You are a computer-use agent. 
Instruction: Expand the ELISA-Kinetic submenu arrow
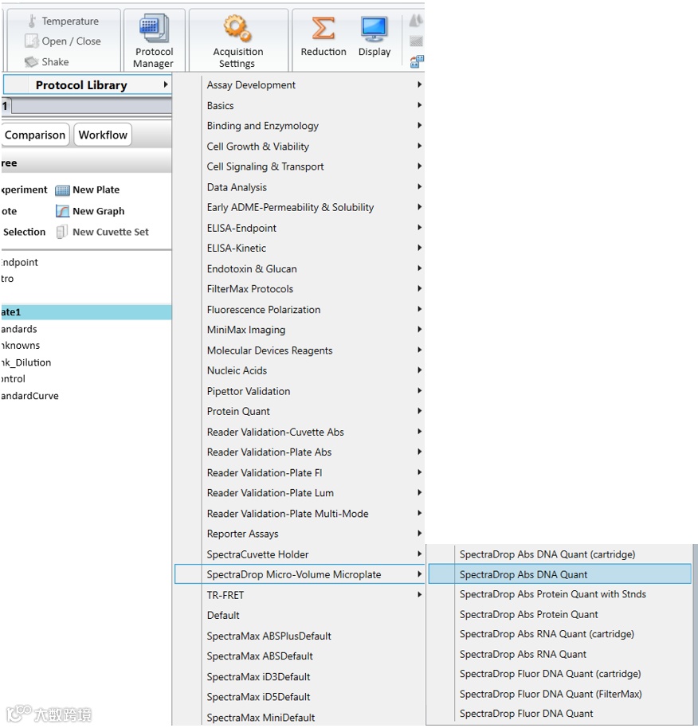point(419,248)
